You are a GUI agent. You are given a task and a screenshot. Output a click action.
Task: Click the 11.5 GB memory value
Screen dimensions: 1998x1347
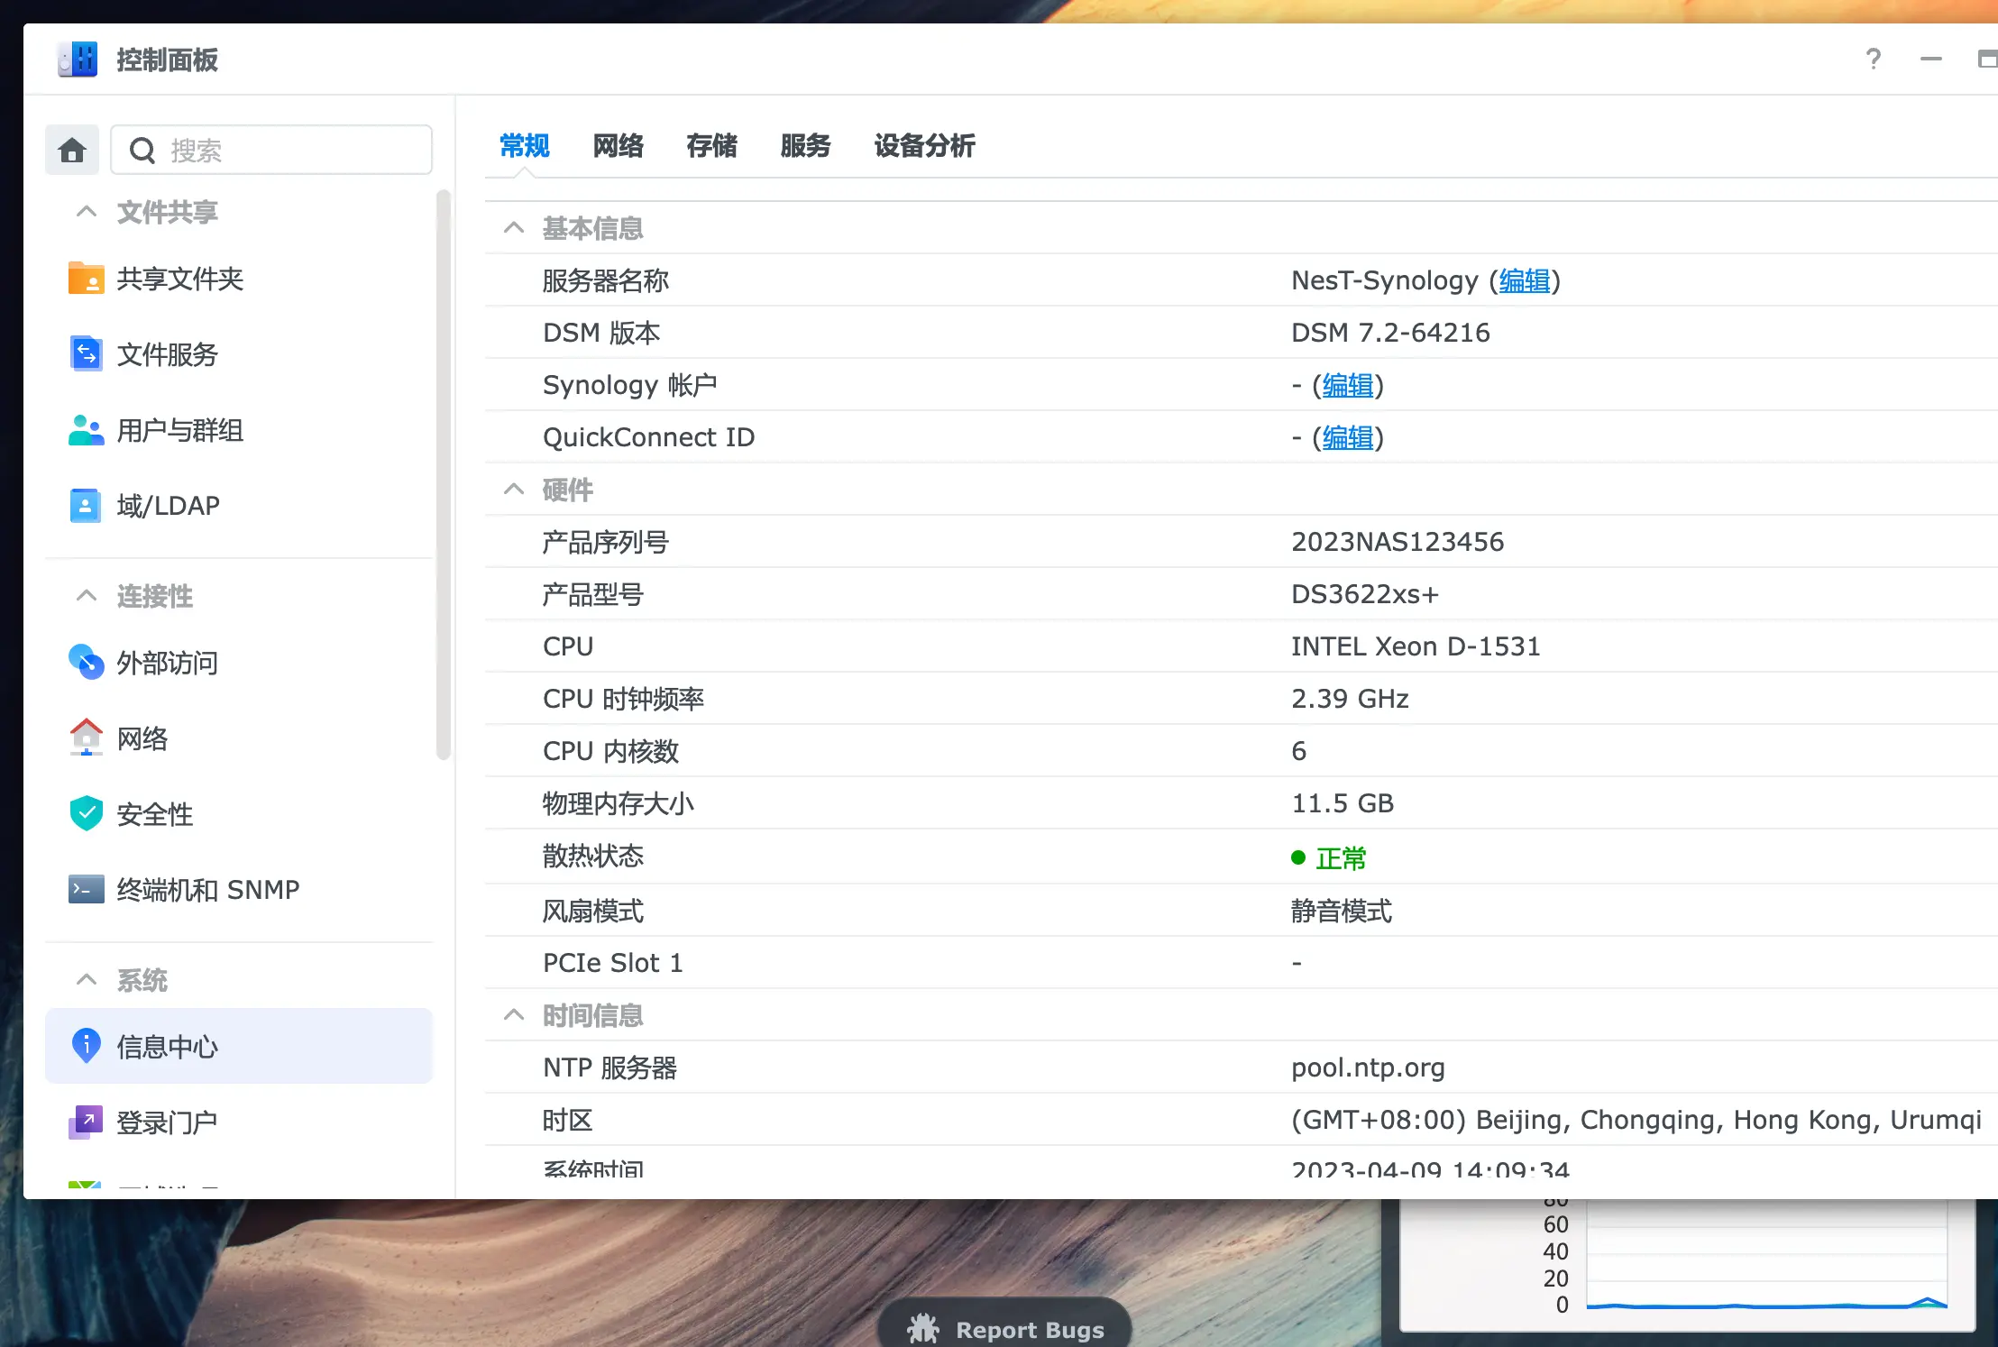[1343, 803]
